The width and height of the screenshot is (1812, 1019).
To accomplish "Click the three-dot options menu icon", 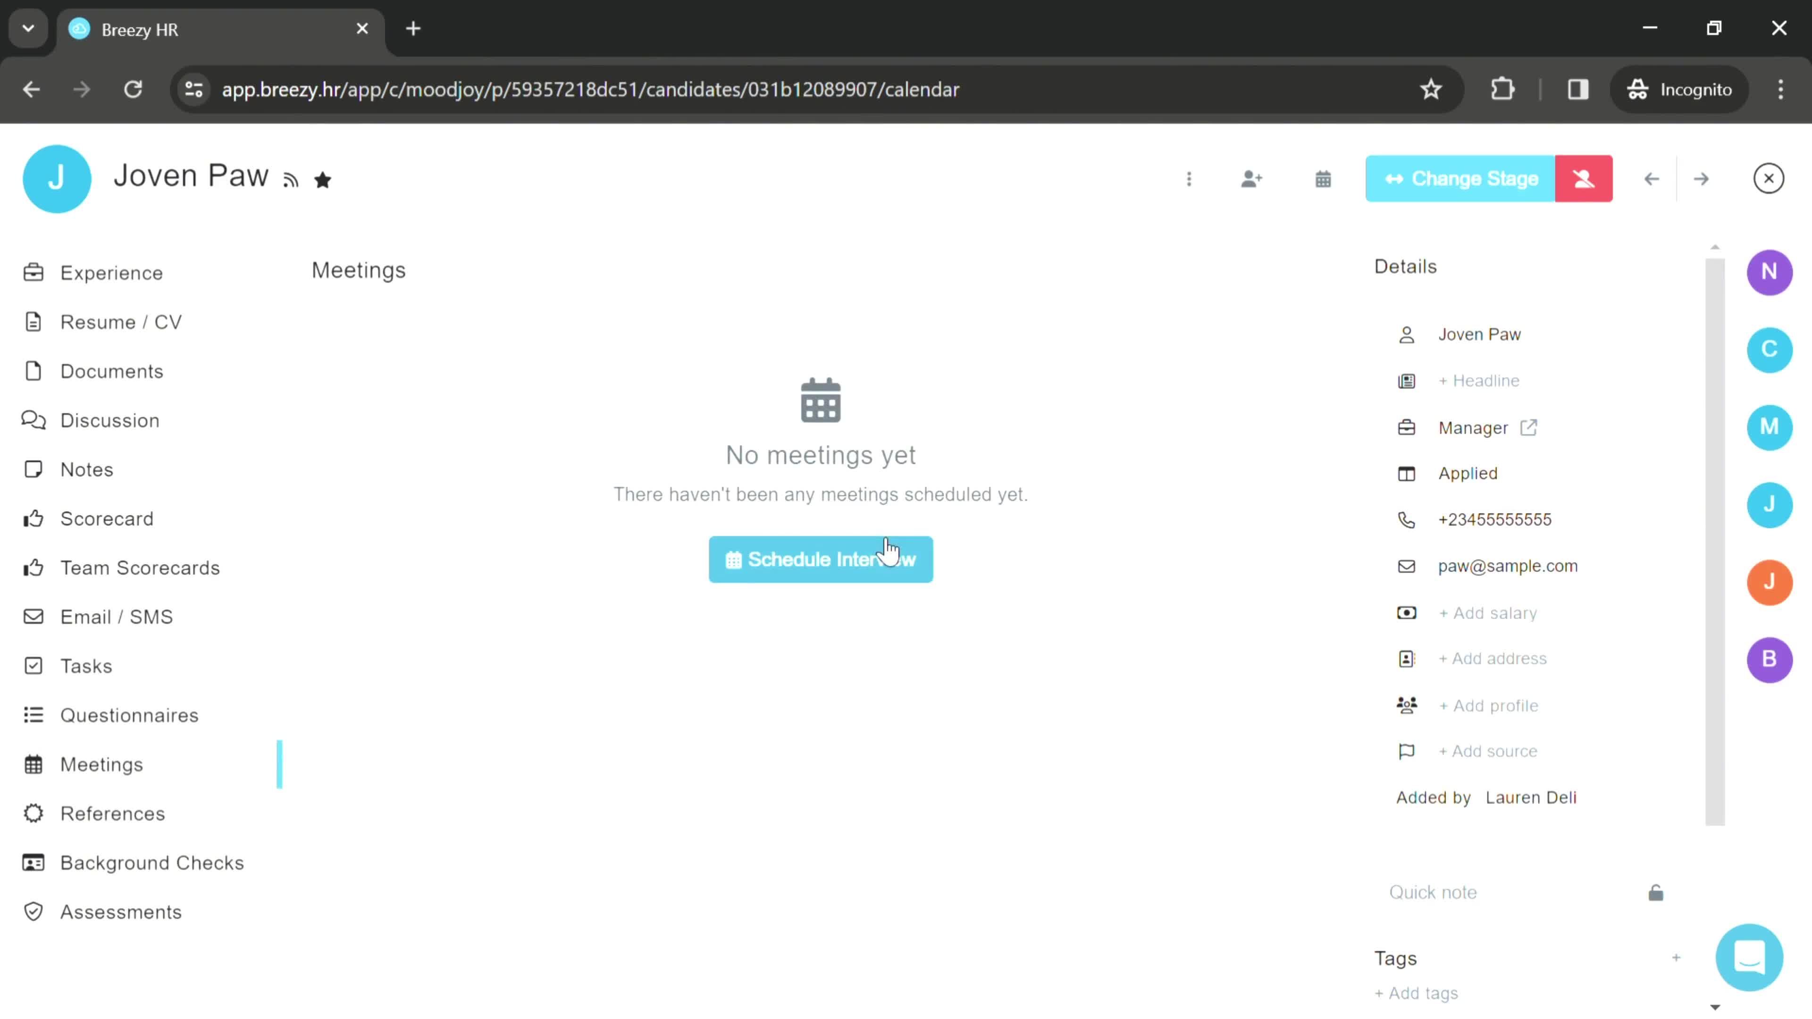I will coord(1189,178).
